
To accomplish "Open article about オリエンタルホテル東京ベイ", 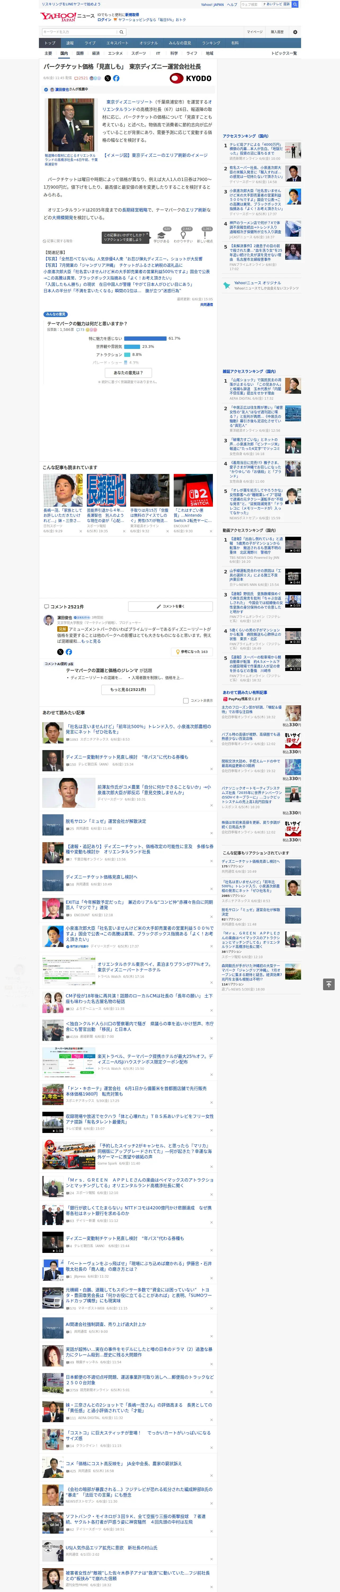I will (x=155, y=967).
